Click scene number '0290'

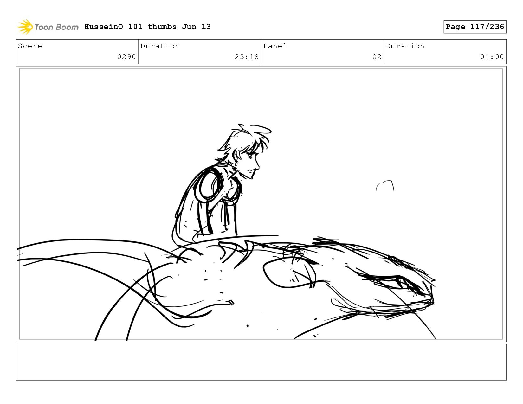point(127,57)
